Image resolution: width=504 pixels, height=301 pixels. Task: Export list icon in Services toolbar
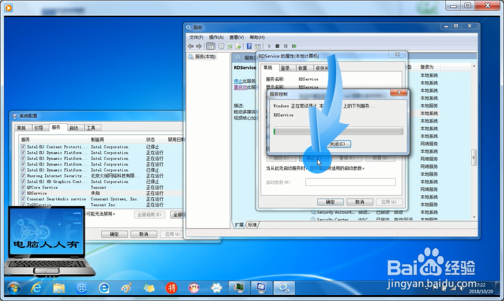click(238, 46)
